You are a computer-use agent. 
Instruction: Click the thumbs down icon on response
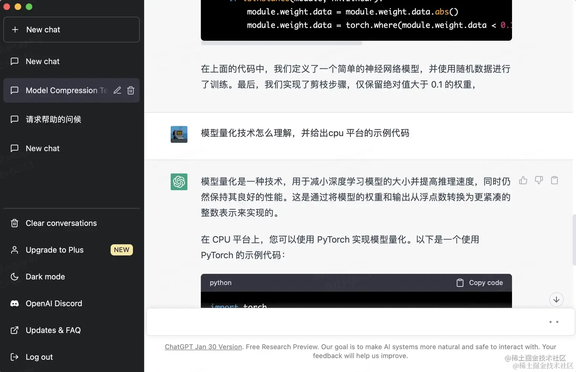click(x=539, y=180)
